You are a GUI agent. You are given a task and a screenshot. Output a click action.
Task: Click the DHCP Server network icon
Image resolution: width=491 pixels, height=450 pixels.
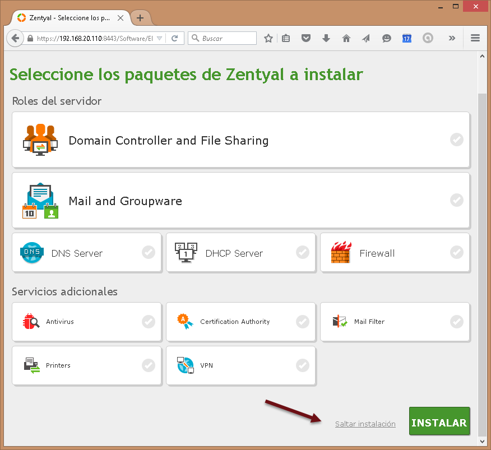coord(186,253)
